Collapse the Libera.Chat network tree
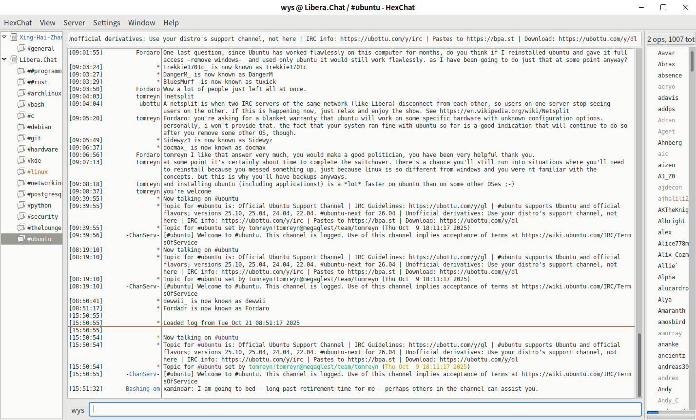Viewport: 696px width, 420px height. click(x=4, y=59)
